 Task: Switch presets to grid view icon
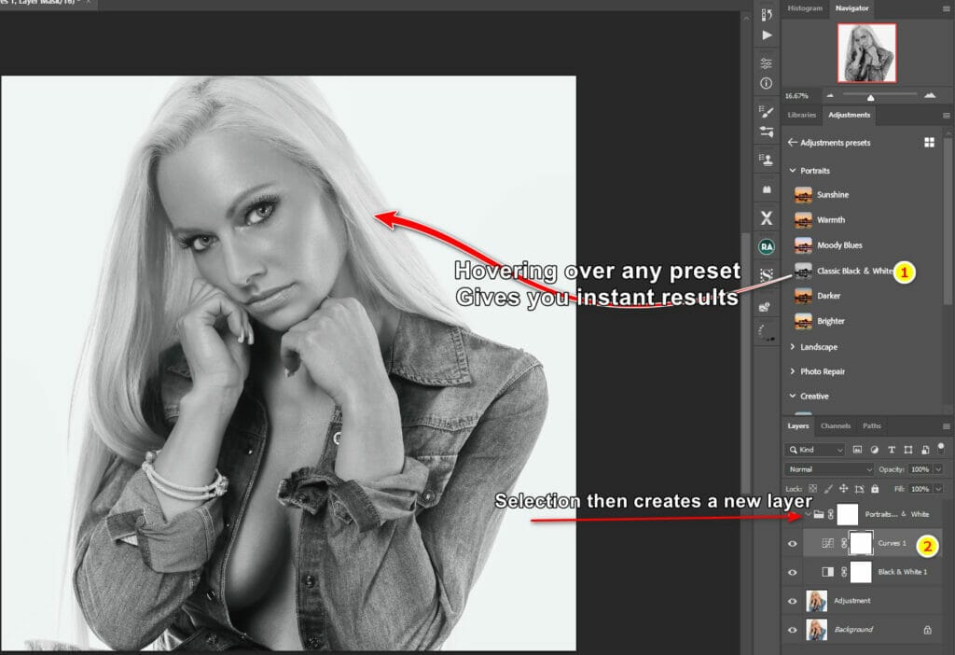(x=930, y=143)
